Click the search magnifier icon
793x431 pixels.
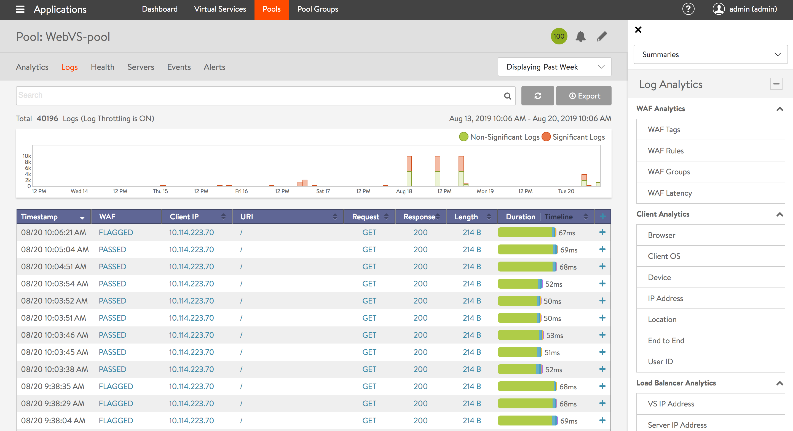tap(508, 96)
